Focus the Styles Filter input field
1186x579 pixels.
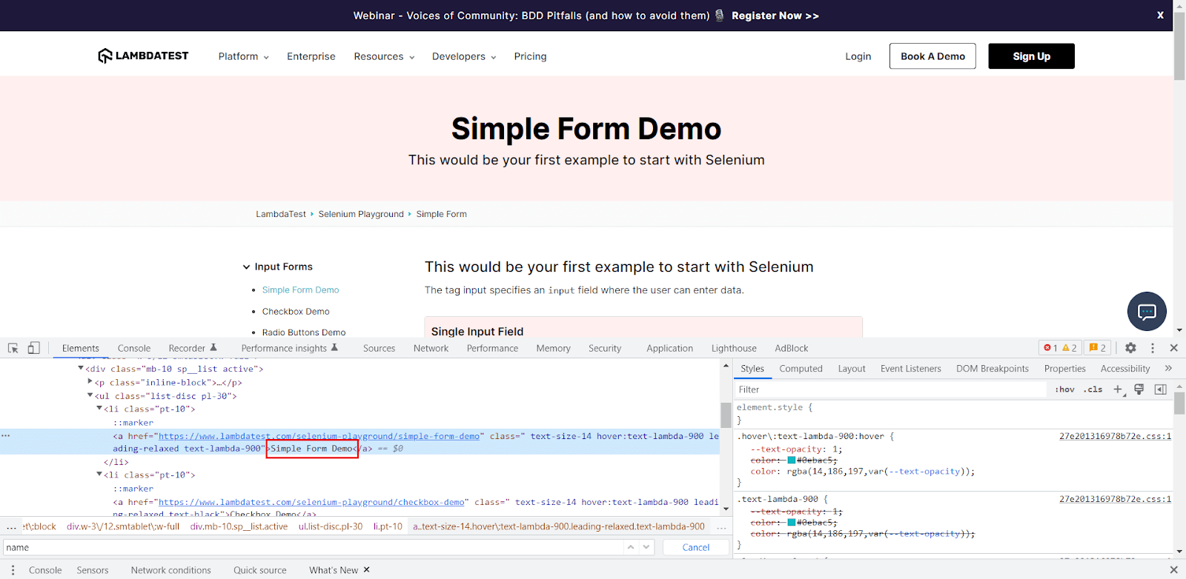pos(889,389)
